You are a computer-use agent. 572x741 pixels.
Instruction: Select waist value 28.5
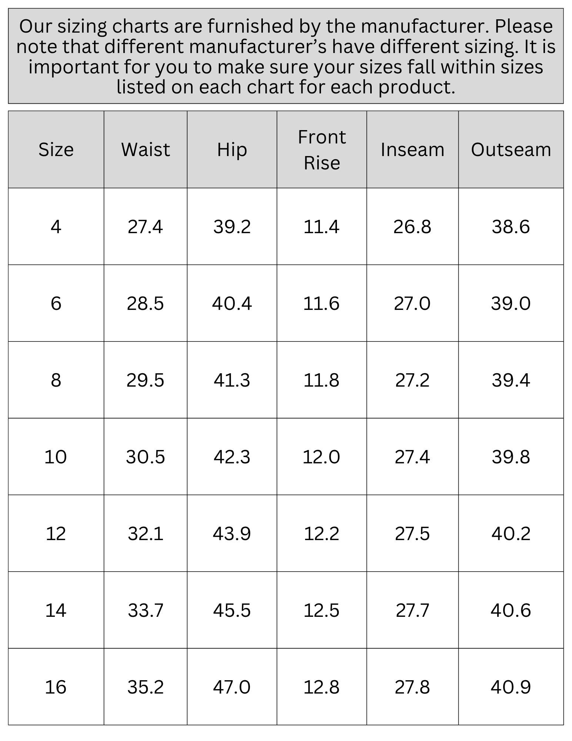(145, 303)
